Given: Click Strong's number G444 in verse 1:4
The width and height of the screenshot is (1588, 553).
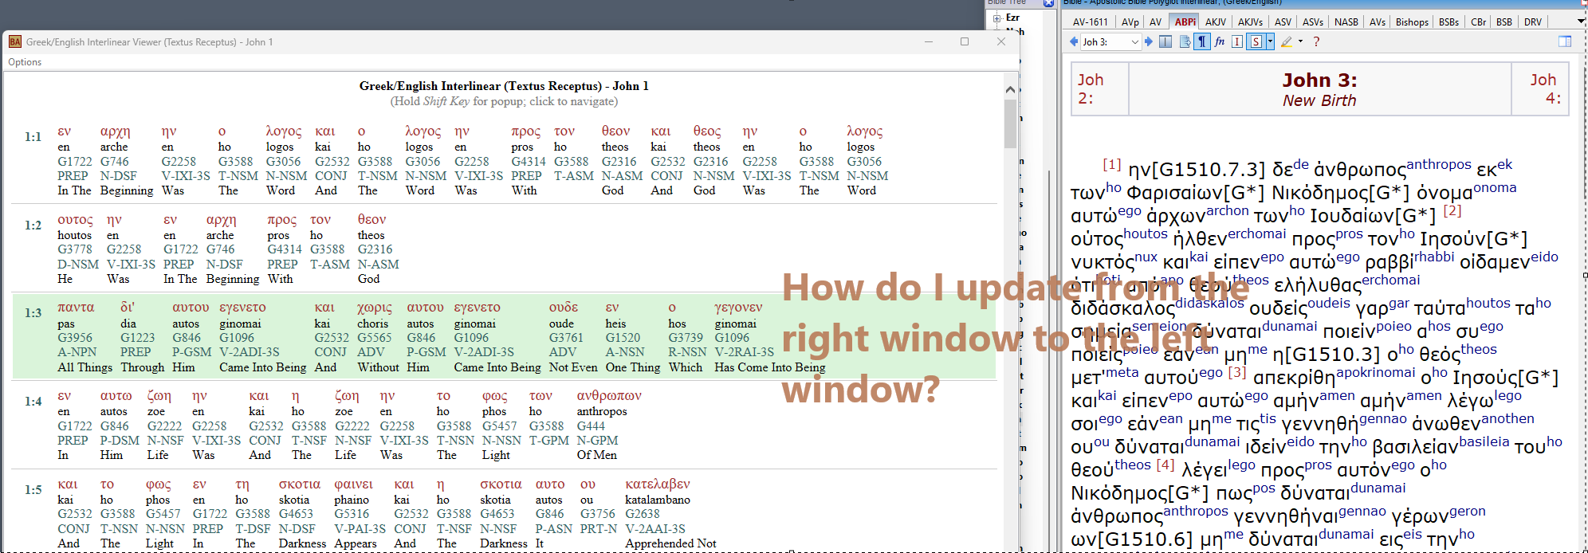Looking at the screenshot, I should click(591, 426).
